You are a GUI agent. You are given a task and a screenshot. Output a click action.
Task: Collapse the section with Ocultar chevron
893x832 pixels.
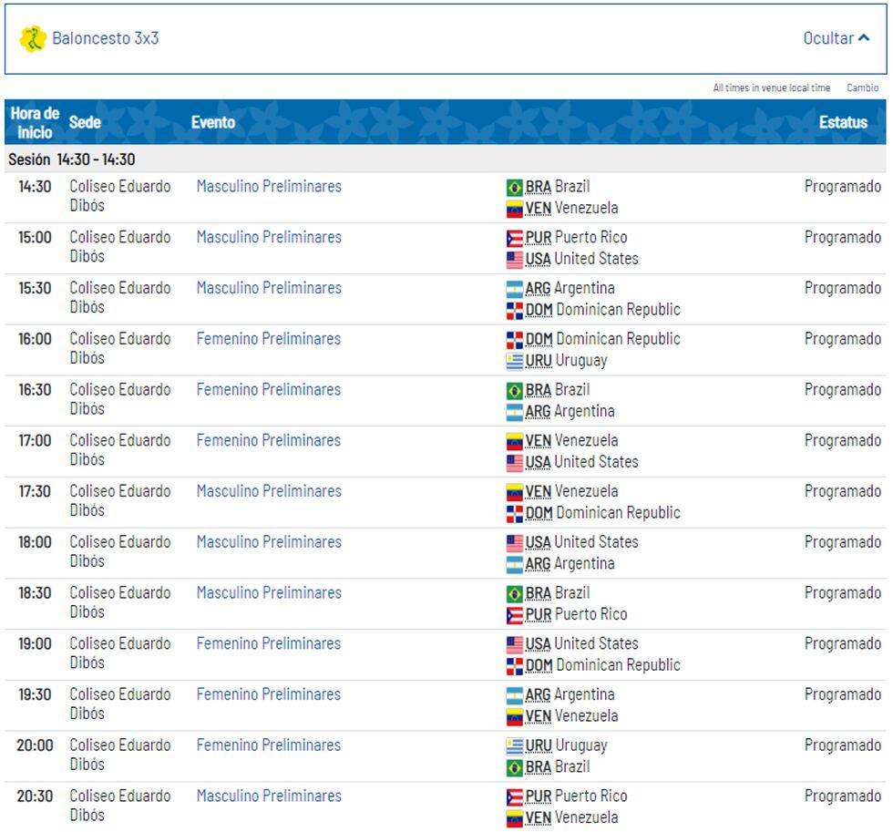point(836,39)
